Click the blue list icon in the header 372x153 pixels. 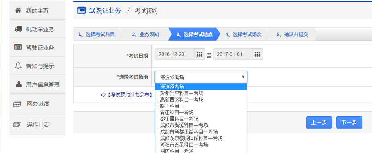click(81, 10)
